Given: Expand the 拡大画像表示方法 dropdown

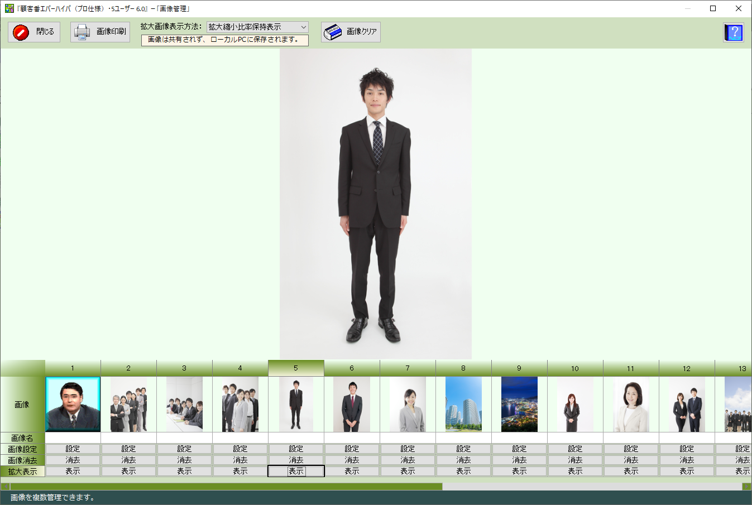Looking at the screenshot, I should pyautogui.click(x=303, y=27).
